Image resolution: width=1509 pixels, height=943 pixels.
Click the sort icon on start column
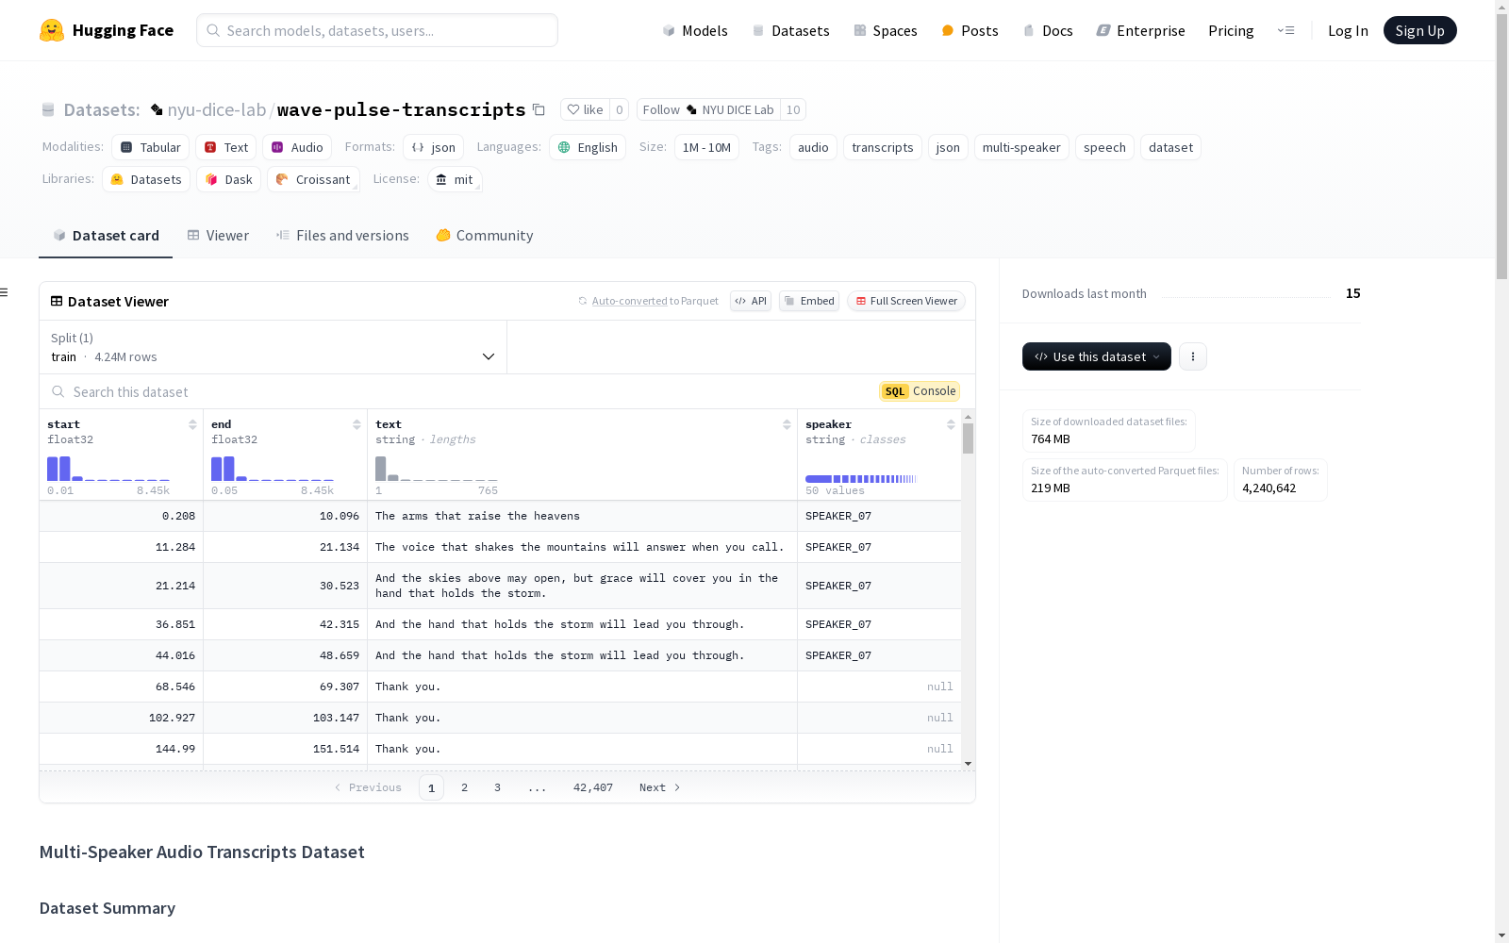pos(192,424)
